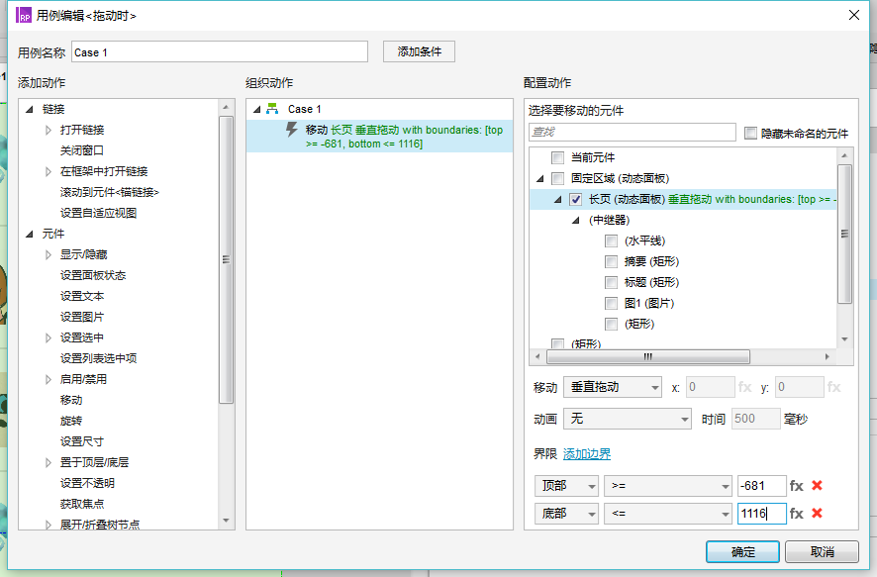Check the 图1 (图片) checkbox
Viewport: 877px width, 577px height.
[612, 303]
